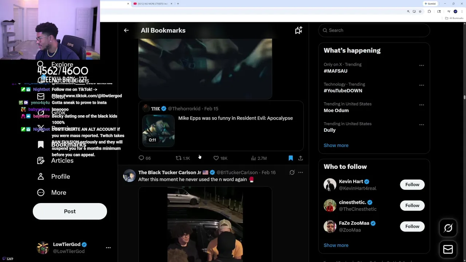
Task: Open the More sidebar menu
Action: tap(52, 192)
